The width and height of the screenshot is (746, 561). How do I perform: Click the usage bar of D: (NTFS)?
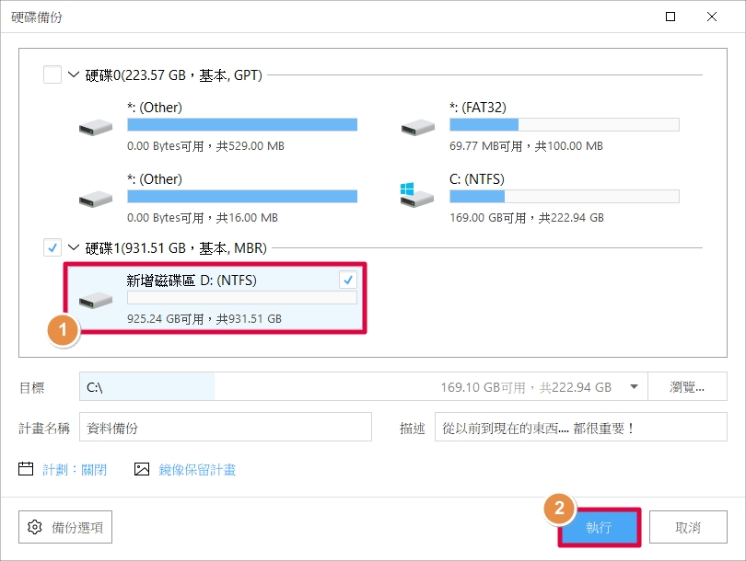click(x=242, y=298)
